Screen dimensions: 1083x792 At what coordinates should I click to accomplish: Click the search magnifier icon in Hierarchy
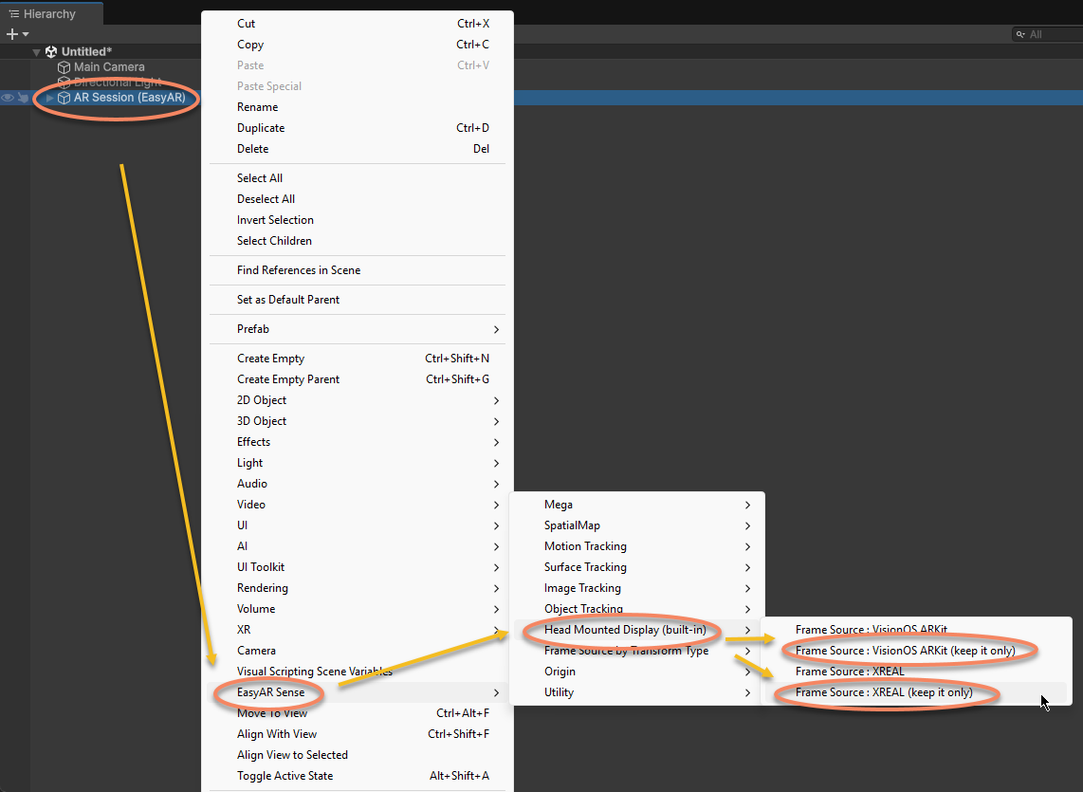pyautogui.click(x=1021, y=34)
